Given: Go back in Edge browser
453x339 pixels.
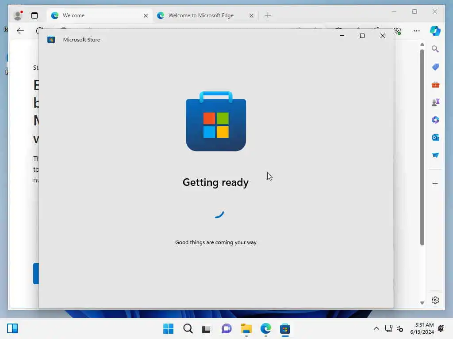Looking at the screenshot, I should pyautogui.click(x=20, y=31).
